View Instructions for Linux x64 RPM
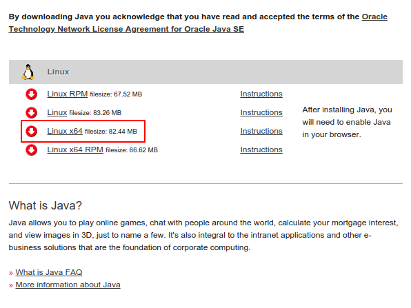 pos(261,150)
